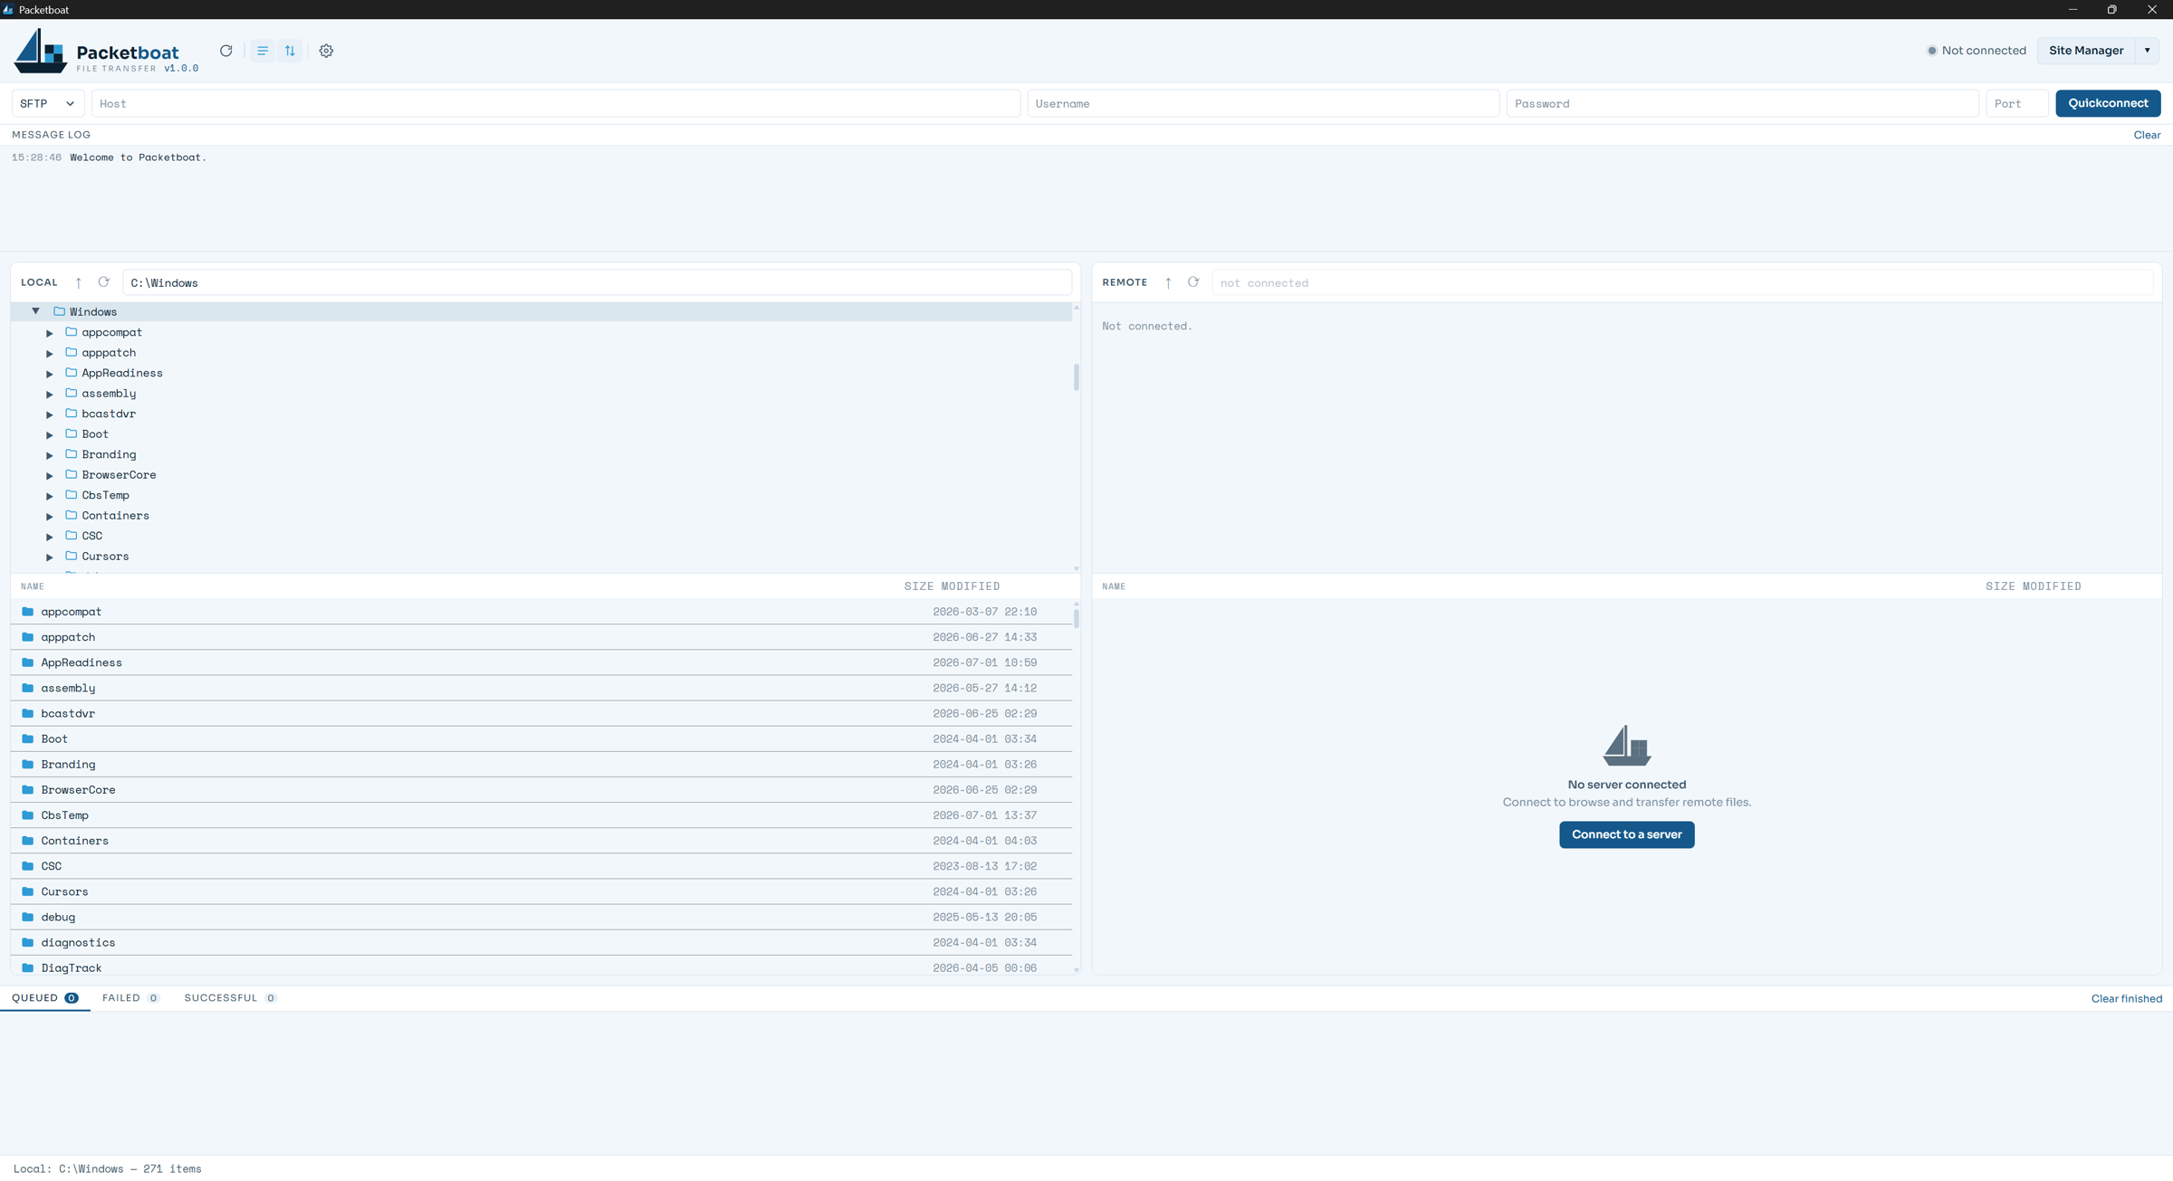
Task: Select the Cursors row in file list
Action: click(x=541, y=891)
